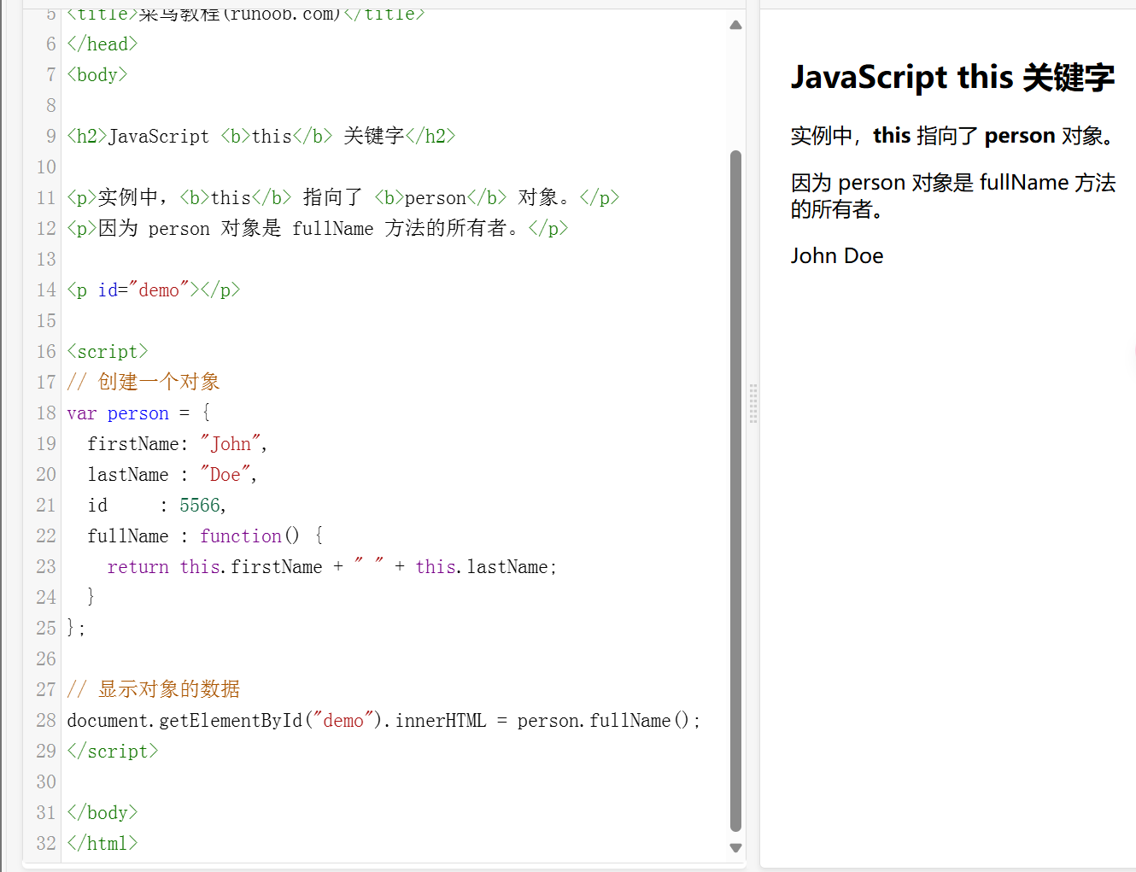Click the h2 line with JavaScript this heading code
Screen dimensions: 1136x872
coord(261,137)
